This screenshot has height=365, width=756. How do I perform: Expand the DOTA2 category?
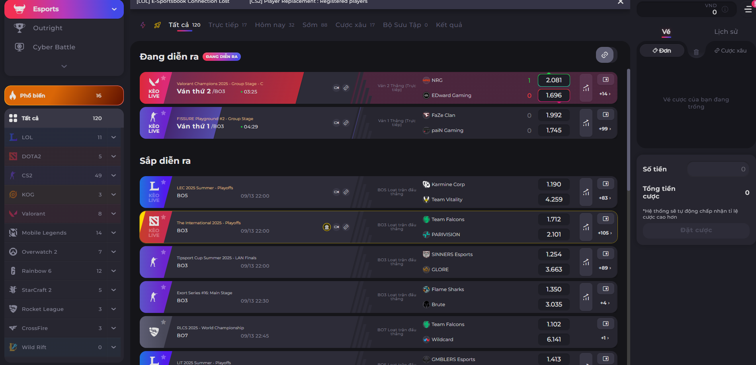[x=113, y=156]
